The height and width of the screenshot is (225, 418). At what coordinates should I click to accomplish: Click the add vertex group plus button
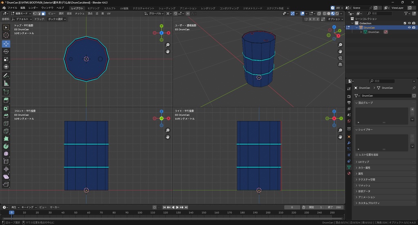412,110
